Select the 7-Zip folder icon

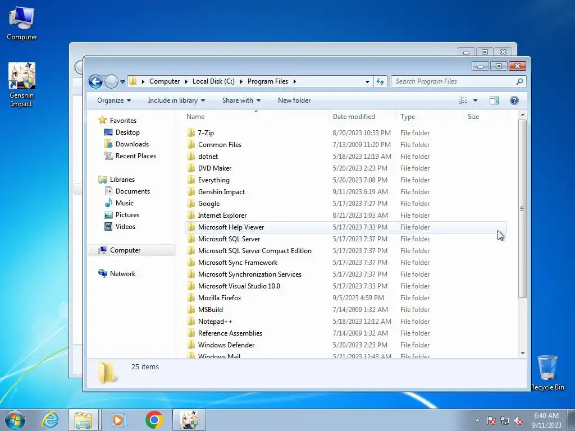click(191, 132)
